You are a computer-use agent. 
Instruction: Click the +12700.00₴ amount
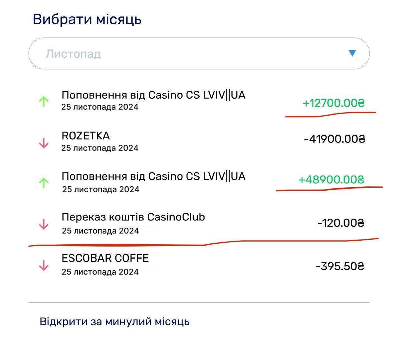[x=333, y=103]
